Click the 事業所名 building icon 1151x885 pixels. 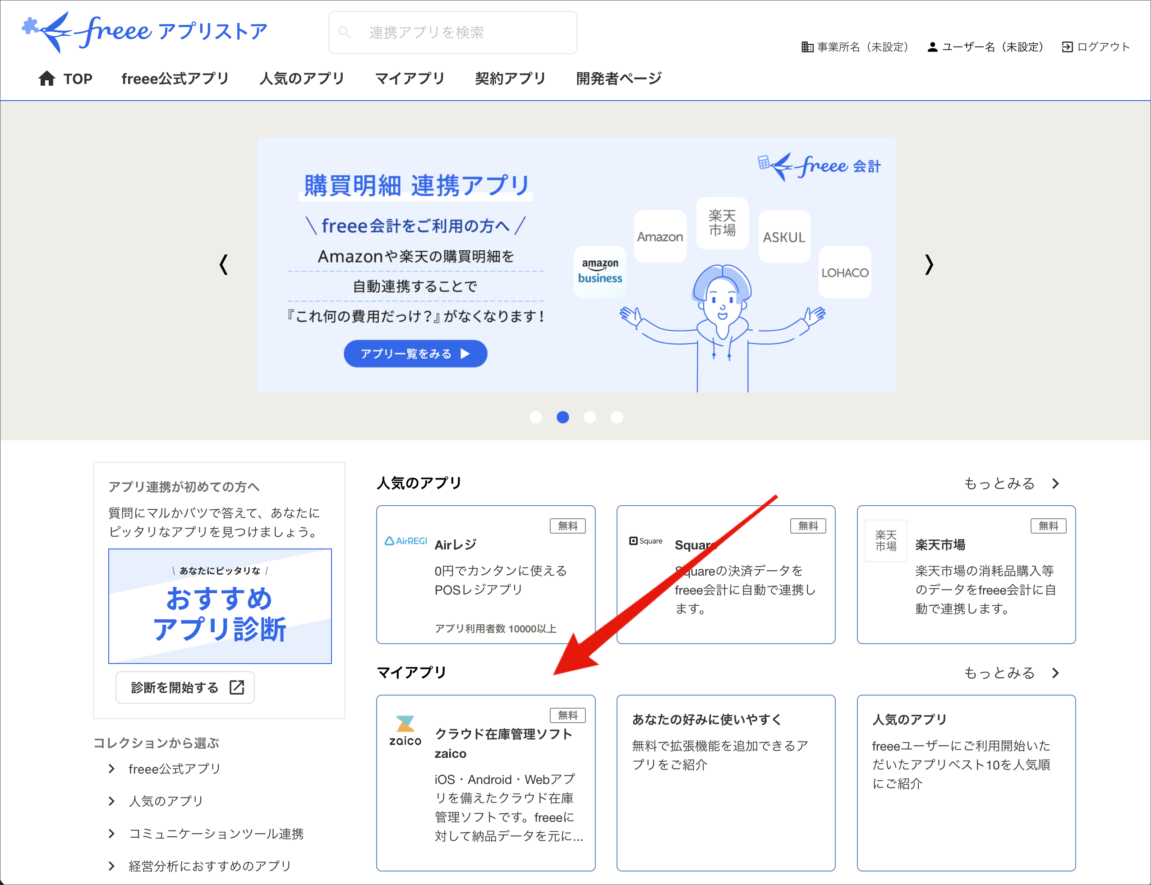point(807,47)
